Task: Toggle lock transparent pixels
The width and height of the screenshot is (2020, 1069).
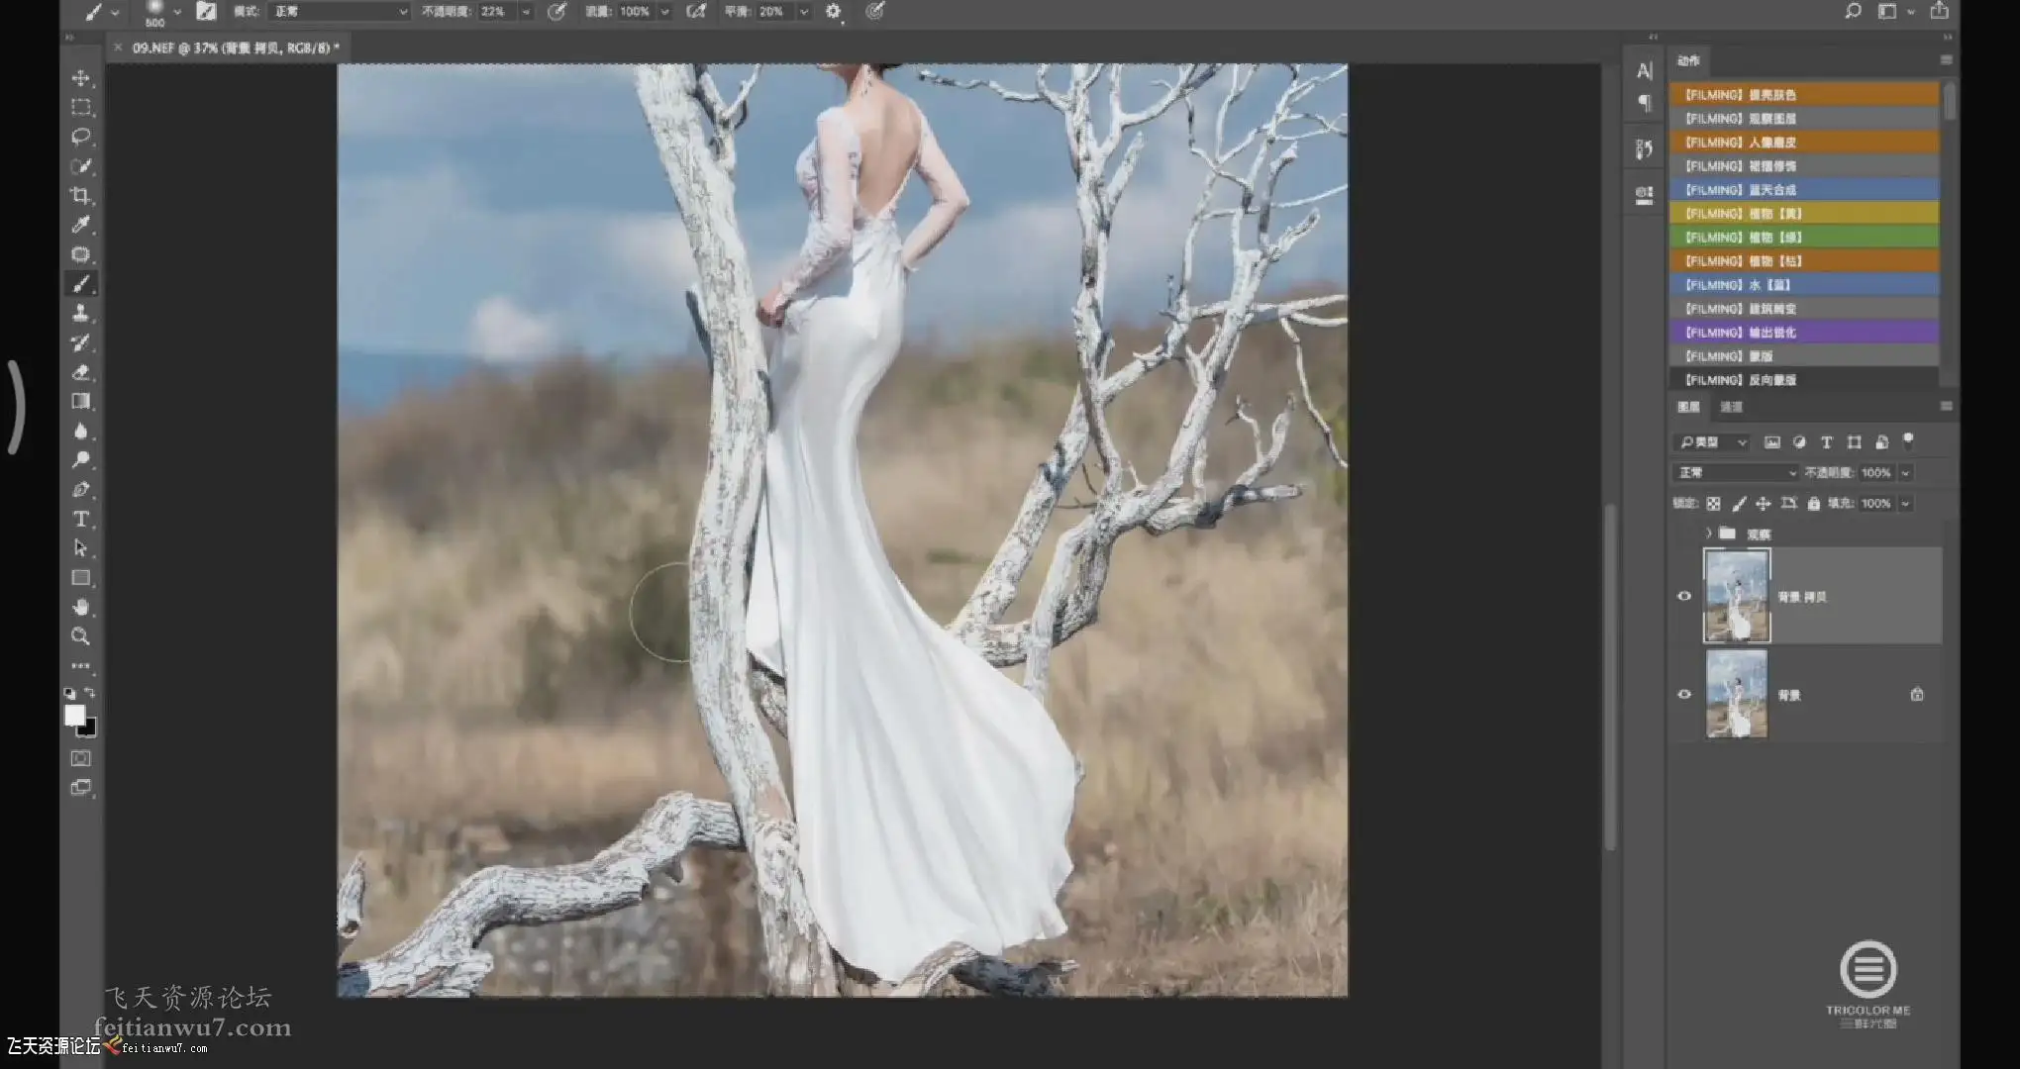Action: (x=1713, y=503)
